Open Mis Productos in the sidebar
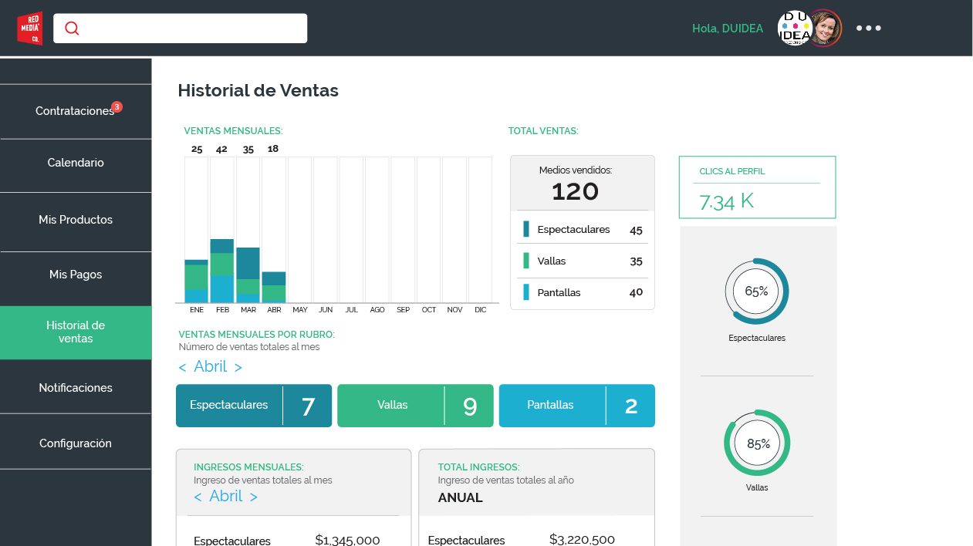Image resolution: width=973 pixels, height=546 pixels. (76, 220)
